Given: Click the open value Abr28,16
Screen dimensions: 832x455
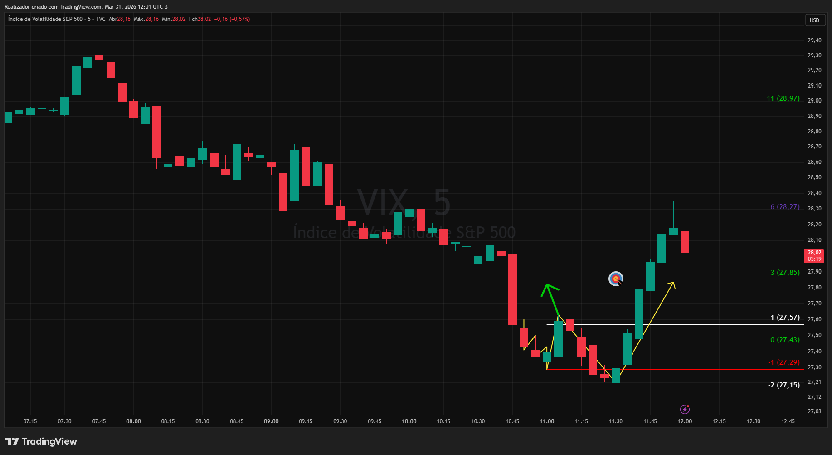Looking at the screenshot, I should 120,19.
